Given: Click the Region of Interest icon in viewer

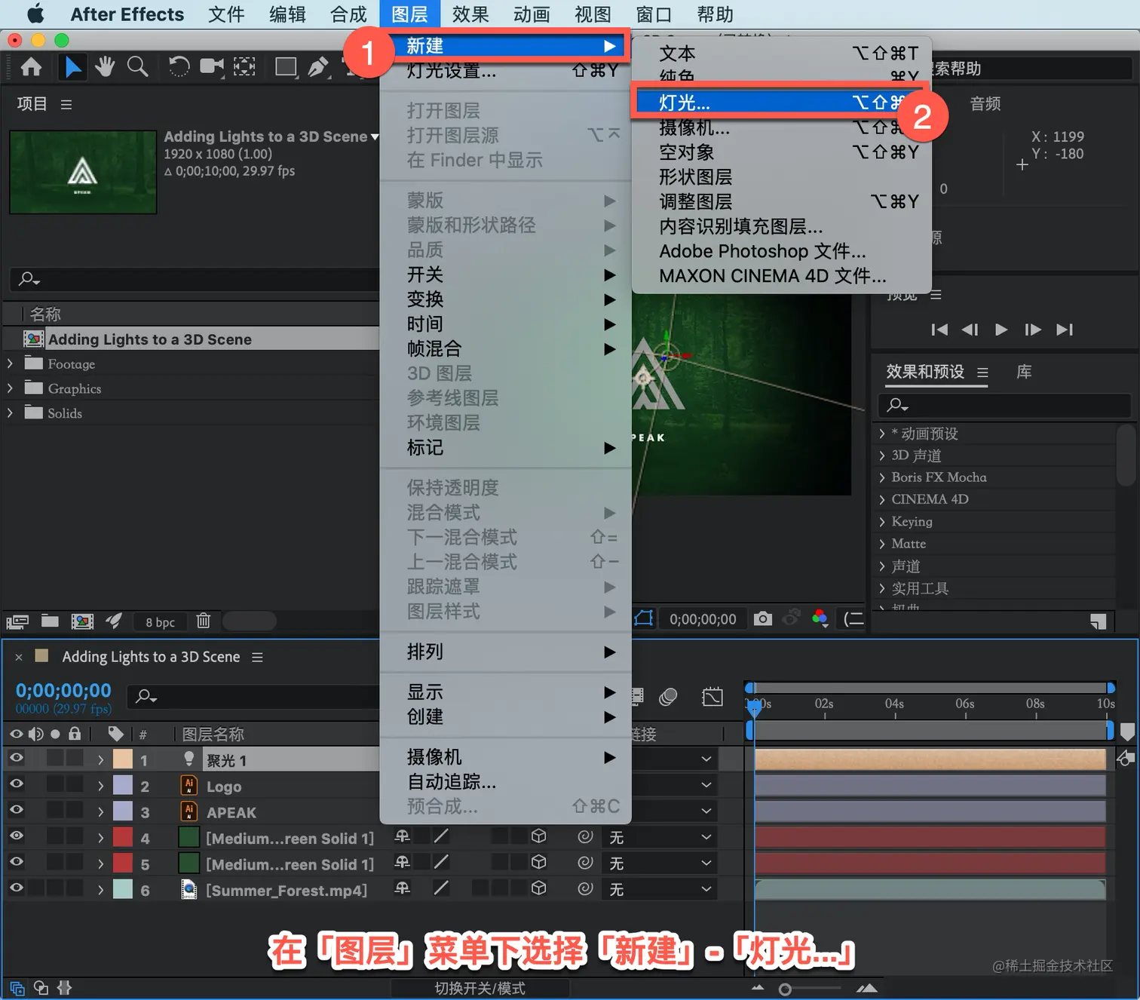Looking at the screenshot, I should pos(644,619).
